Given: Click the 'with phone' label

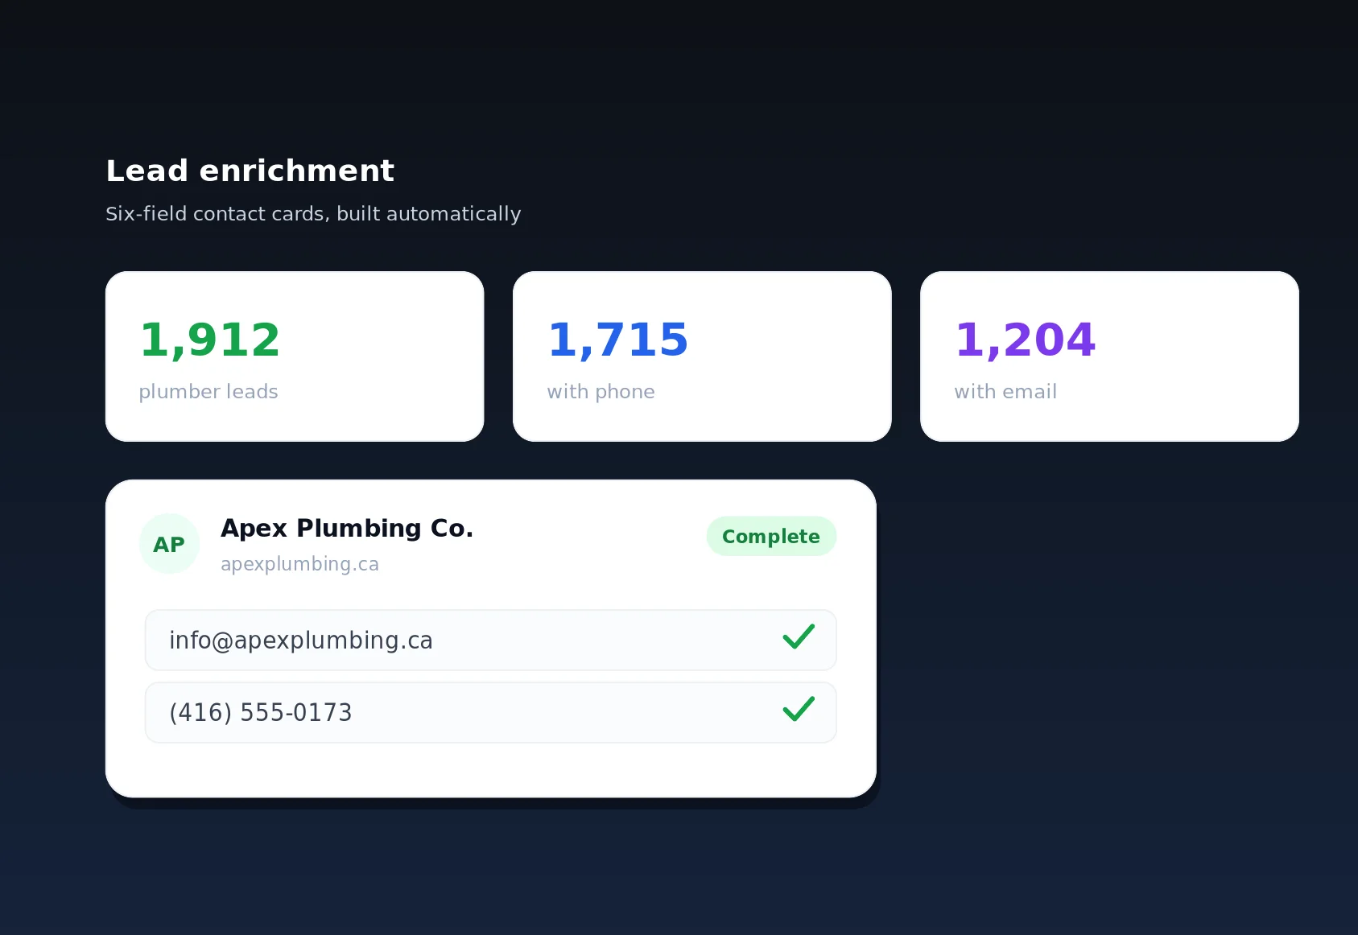Looking at the screenshot, I should point(601,392).
